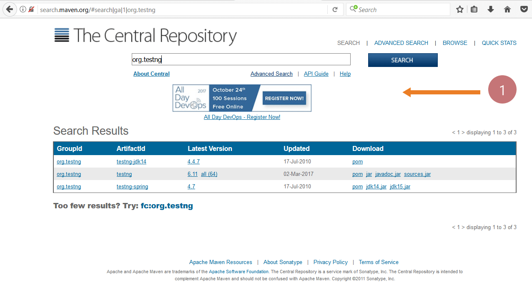
Task: Bookmark this page with the star icon
Action: (459, 9)
